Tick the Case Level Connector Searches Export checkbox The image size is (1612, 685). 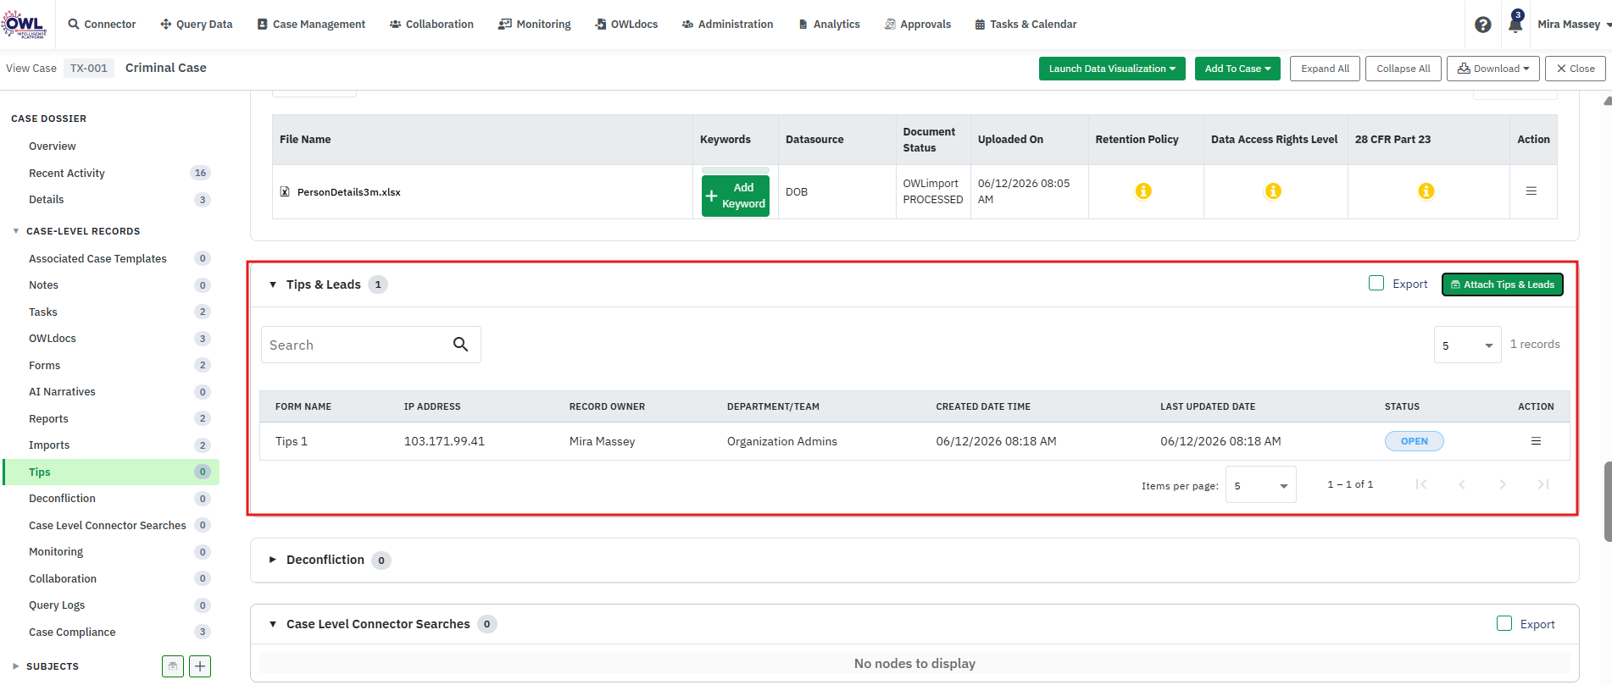1504,623
